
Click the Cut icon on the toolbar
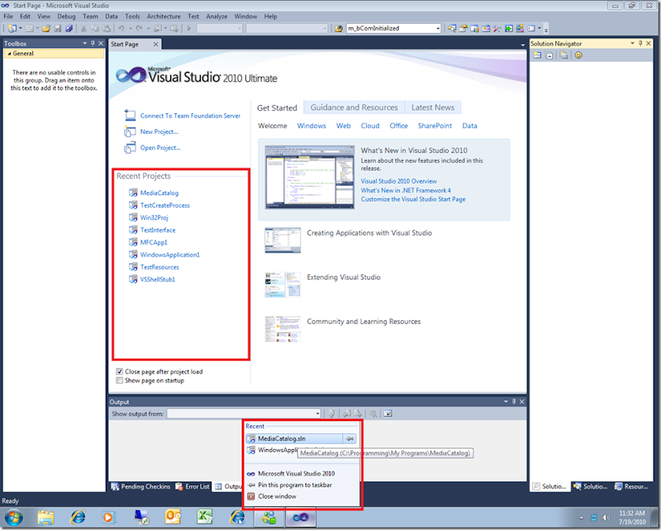click(x=83, y=27)
